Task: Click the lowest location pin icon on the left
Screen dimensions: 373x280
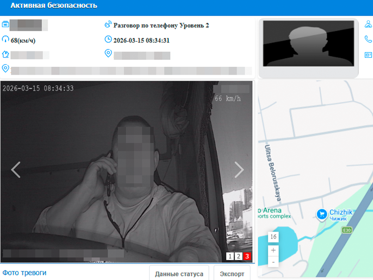Action: point(5,68)
